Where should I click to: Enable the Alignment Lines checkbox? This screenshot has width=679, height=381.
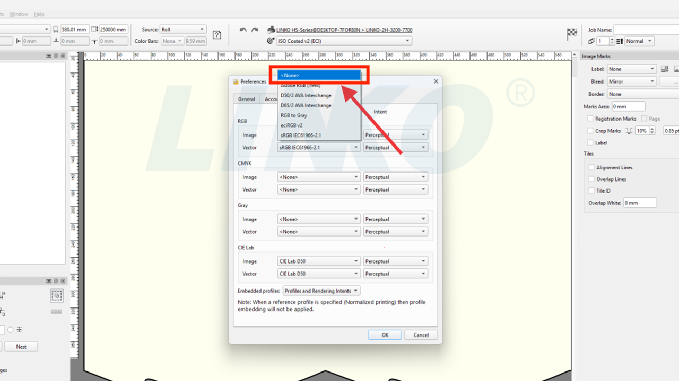pyautogui.click(x=591, y=167)
